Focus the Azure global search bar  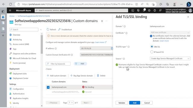[x=81, y=10]
